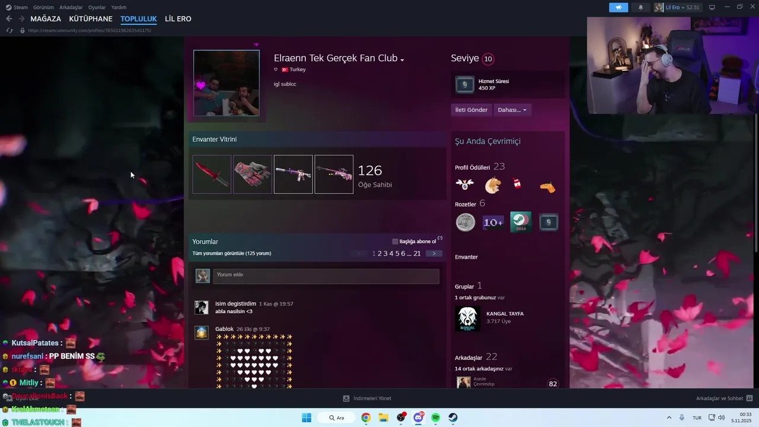759x427 pixels.
Task: Reload the page with refresh icon
Action: click(x=9, y=30)
